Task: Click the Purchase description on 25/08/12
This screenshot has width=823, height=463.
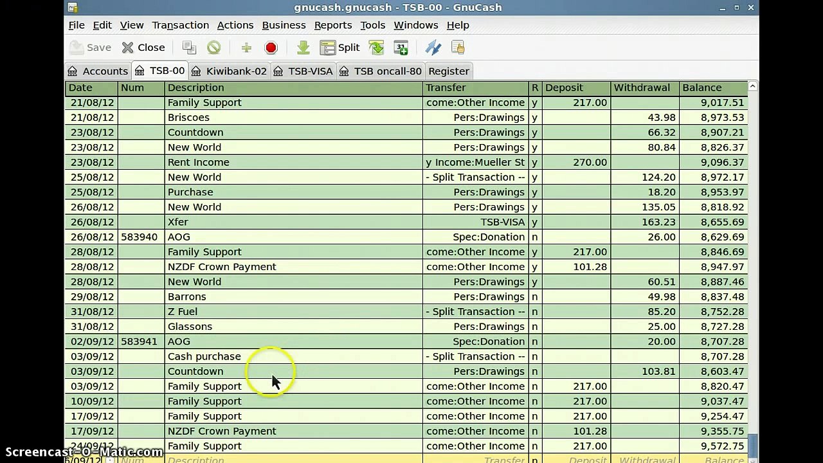Action: point(294,192)
